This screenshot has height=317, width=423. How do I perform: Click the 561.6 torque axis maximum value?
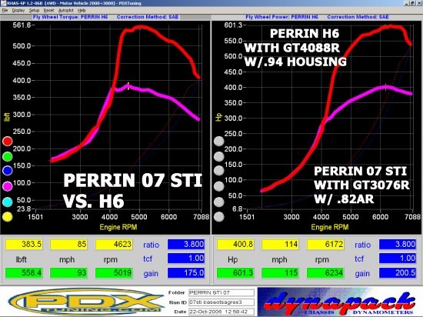[22, 25]
